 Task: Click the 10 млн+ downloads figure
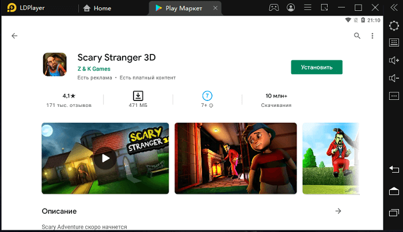tap(276, 96)
